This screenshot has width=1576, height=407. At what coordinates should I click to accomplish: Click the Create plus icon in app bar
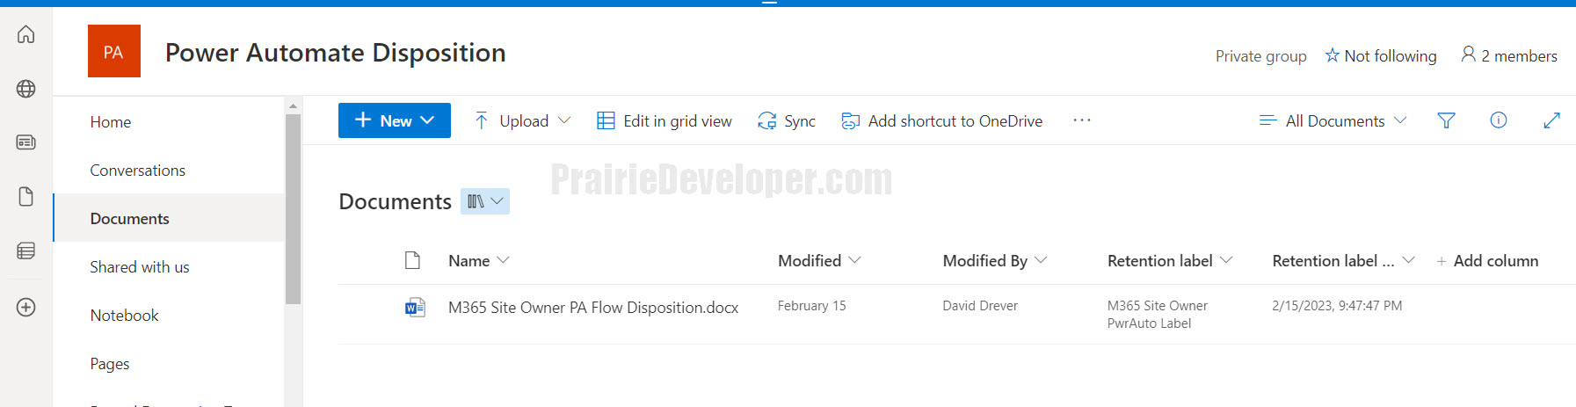[x=26, y=307]
